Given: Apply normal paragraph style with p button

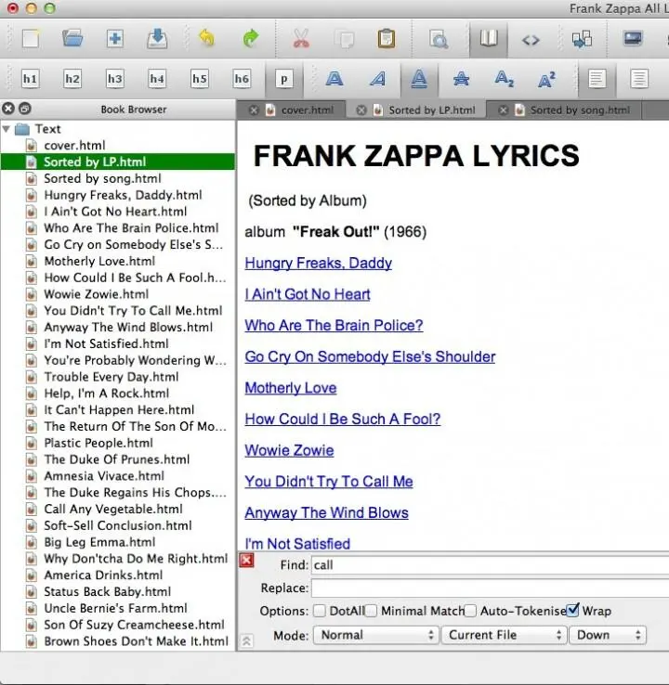Looking at the screenshot, I should [x=284, y=80].
